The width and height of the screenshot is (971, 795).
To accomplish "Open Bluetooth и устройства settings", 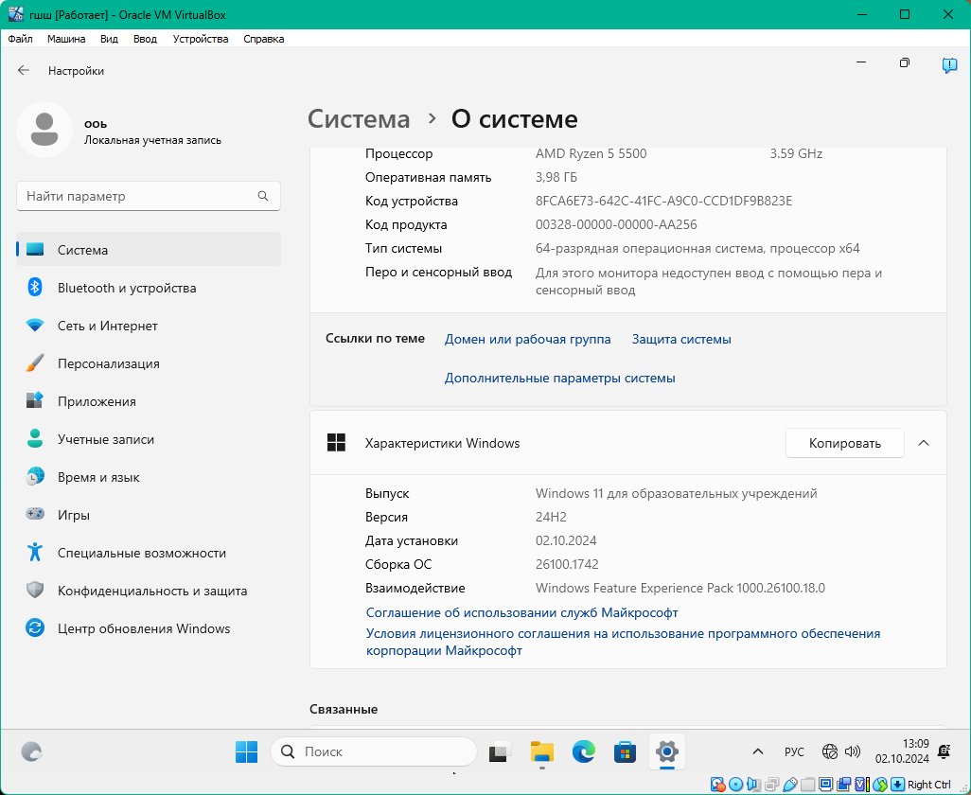I will tap(127, 288).
